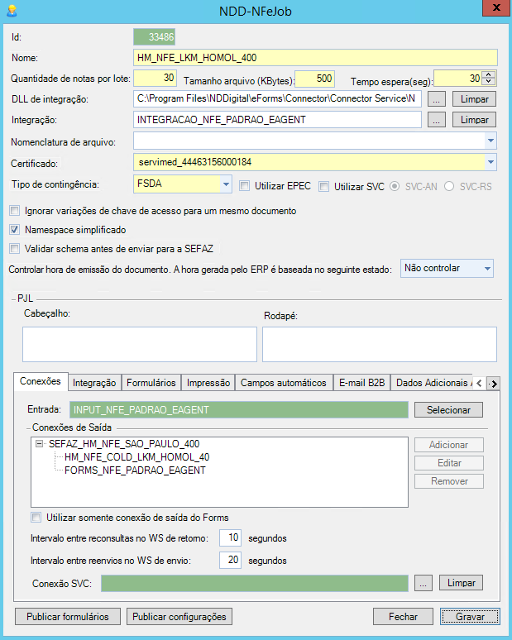
Task: Click the Editar connection button
Action: tap(448, 463)
